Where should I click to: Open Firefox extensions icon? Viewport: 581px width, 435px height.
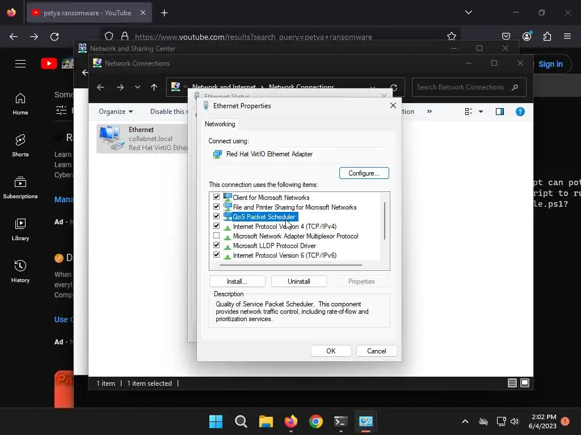pyautogui.click(x=547, y=36)
